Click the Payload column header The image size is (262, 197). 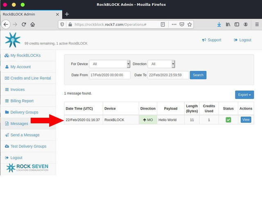coord(171,108)
